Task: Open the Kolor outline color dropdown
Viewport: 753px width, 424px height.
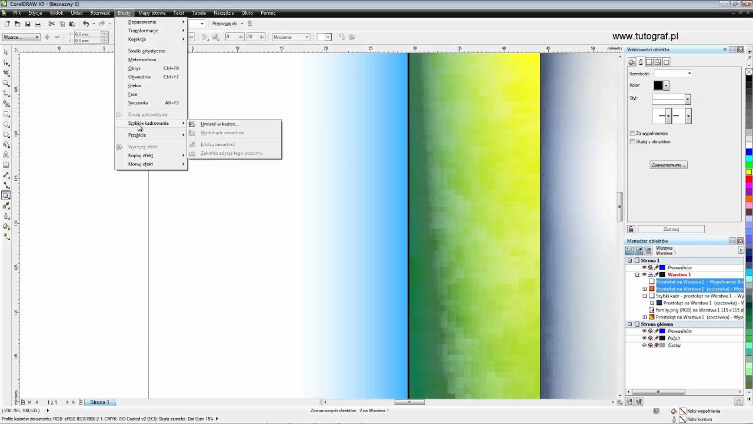Action: click(x=666, y=85)
